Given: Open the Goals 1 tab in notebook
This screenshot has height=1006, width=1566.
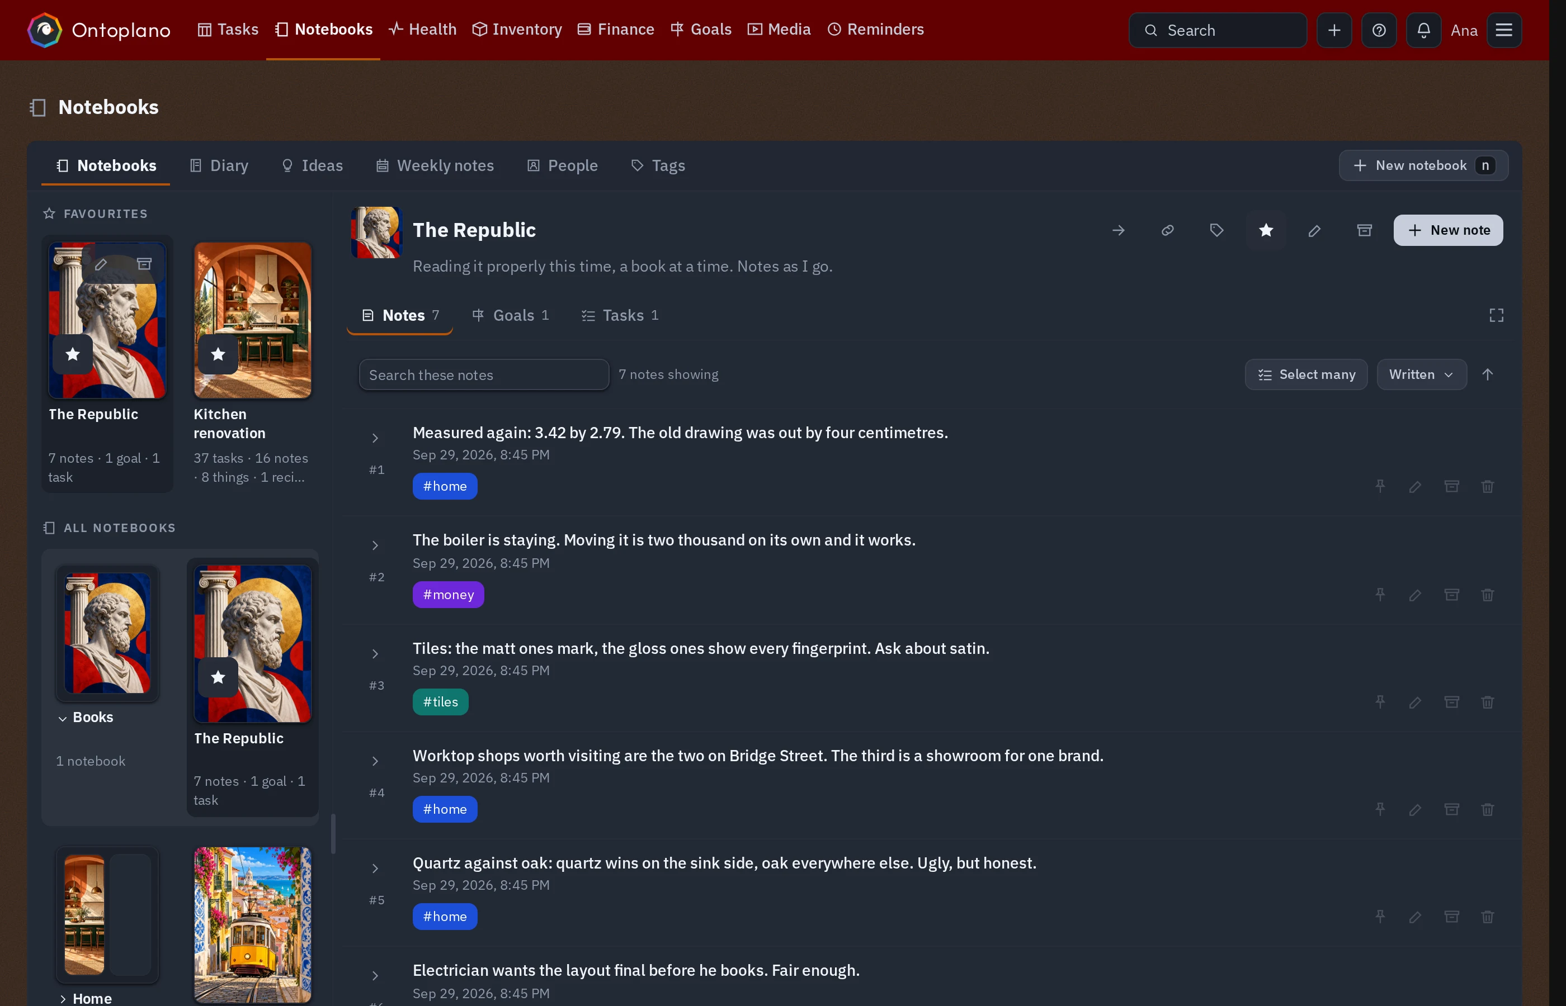Looking at the screenshot, I should pos(511,316).
